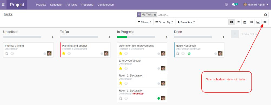Viewport: 271px width, 105px height.
Task: Expand the Filters dropdown
Action: [x=145, y=22]
